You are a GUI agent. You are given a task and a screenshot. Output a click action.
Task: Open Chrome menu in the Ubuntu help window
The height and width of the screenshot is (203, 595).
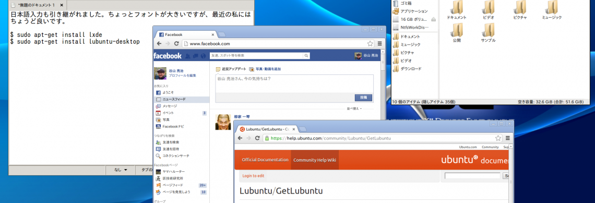508,138
